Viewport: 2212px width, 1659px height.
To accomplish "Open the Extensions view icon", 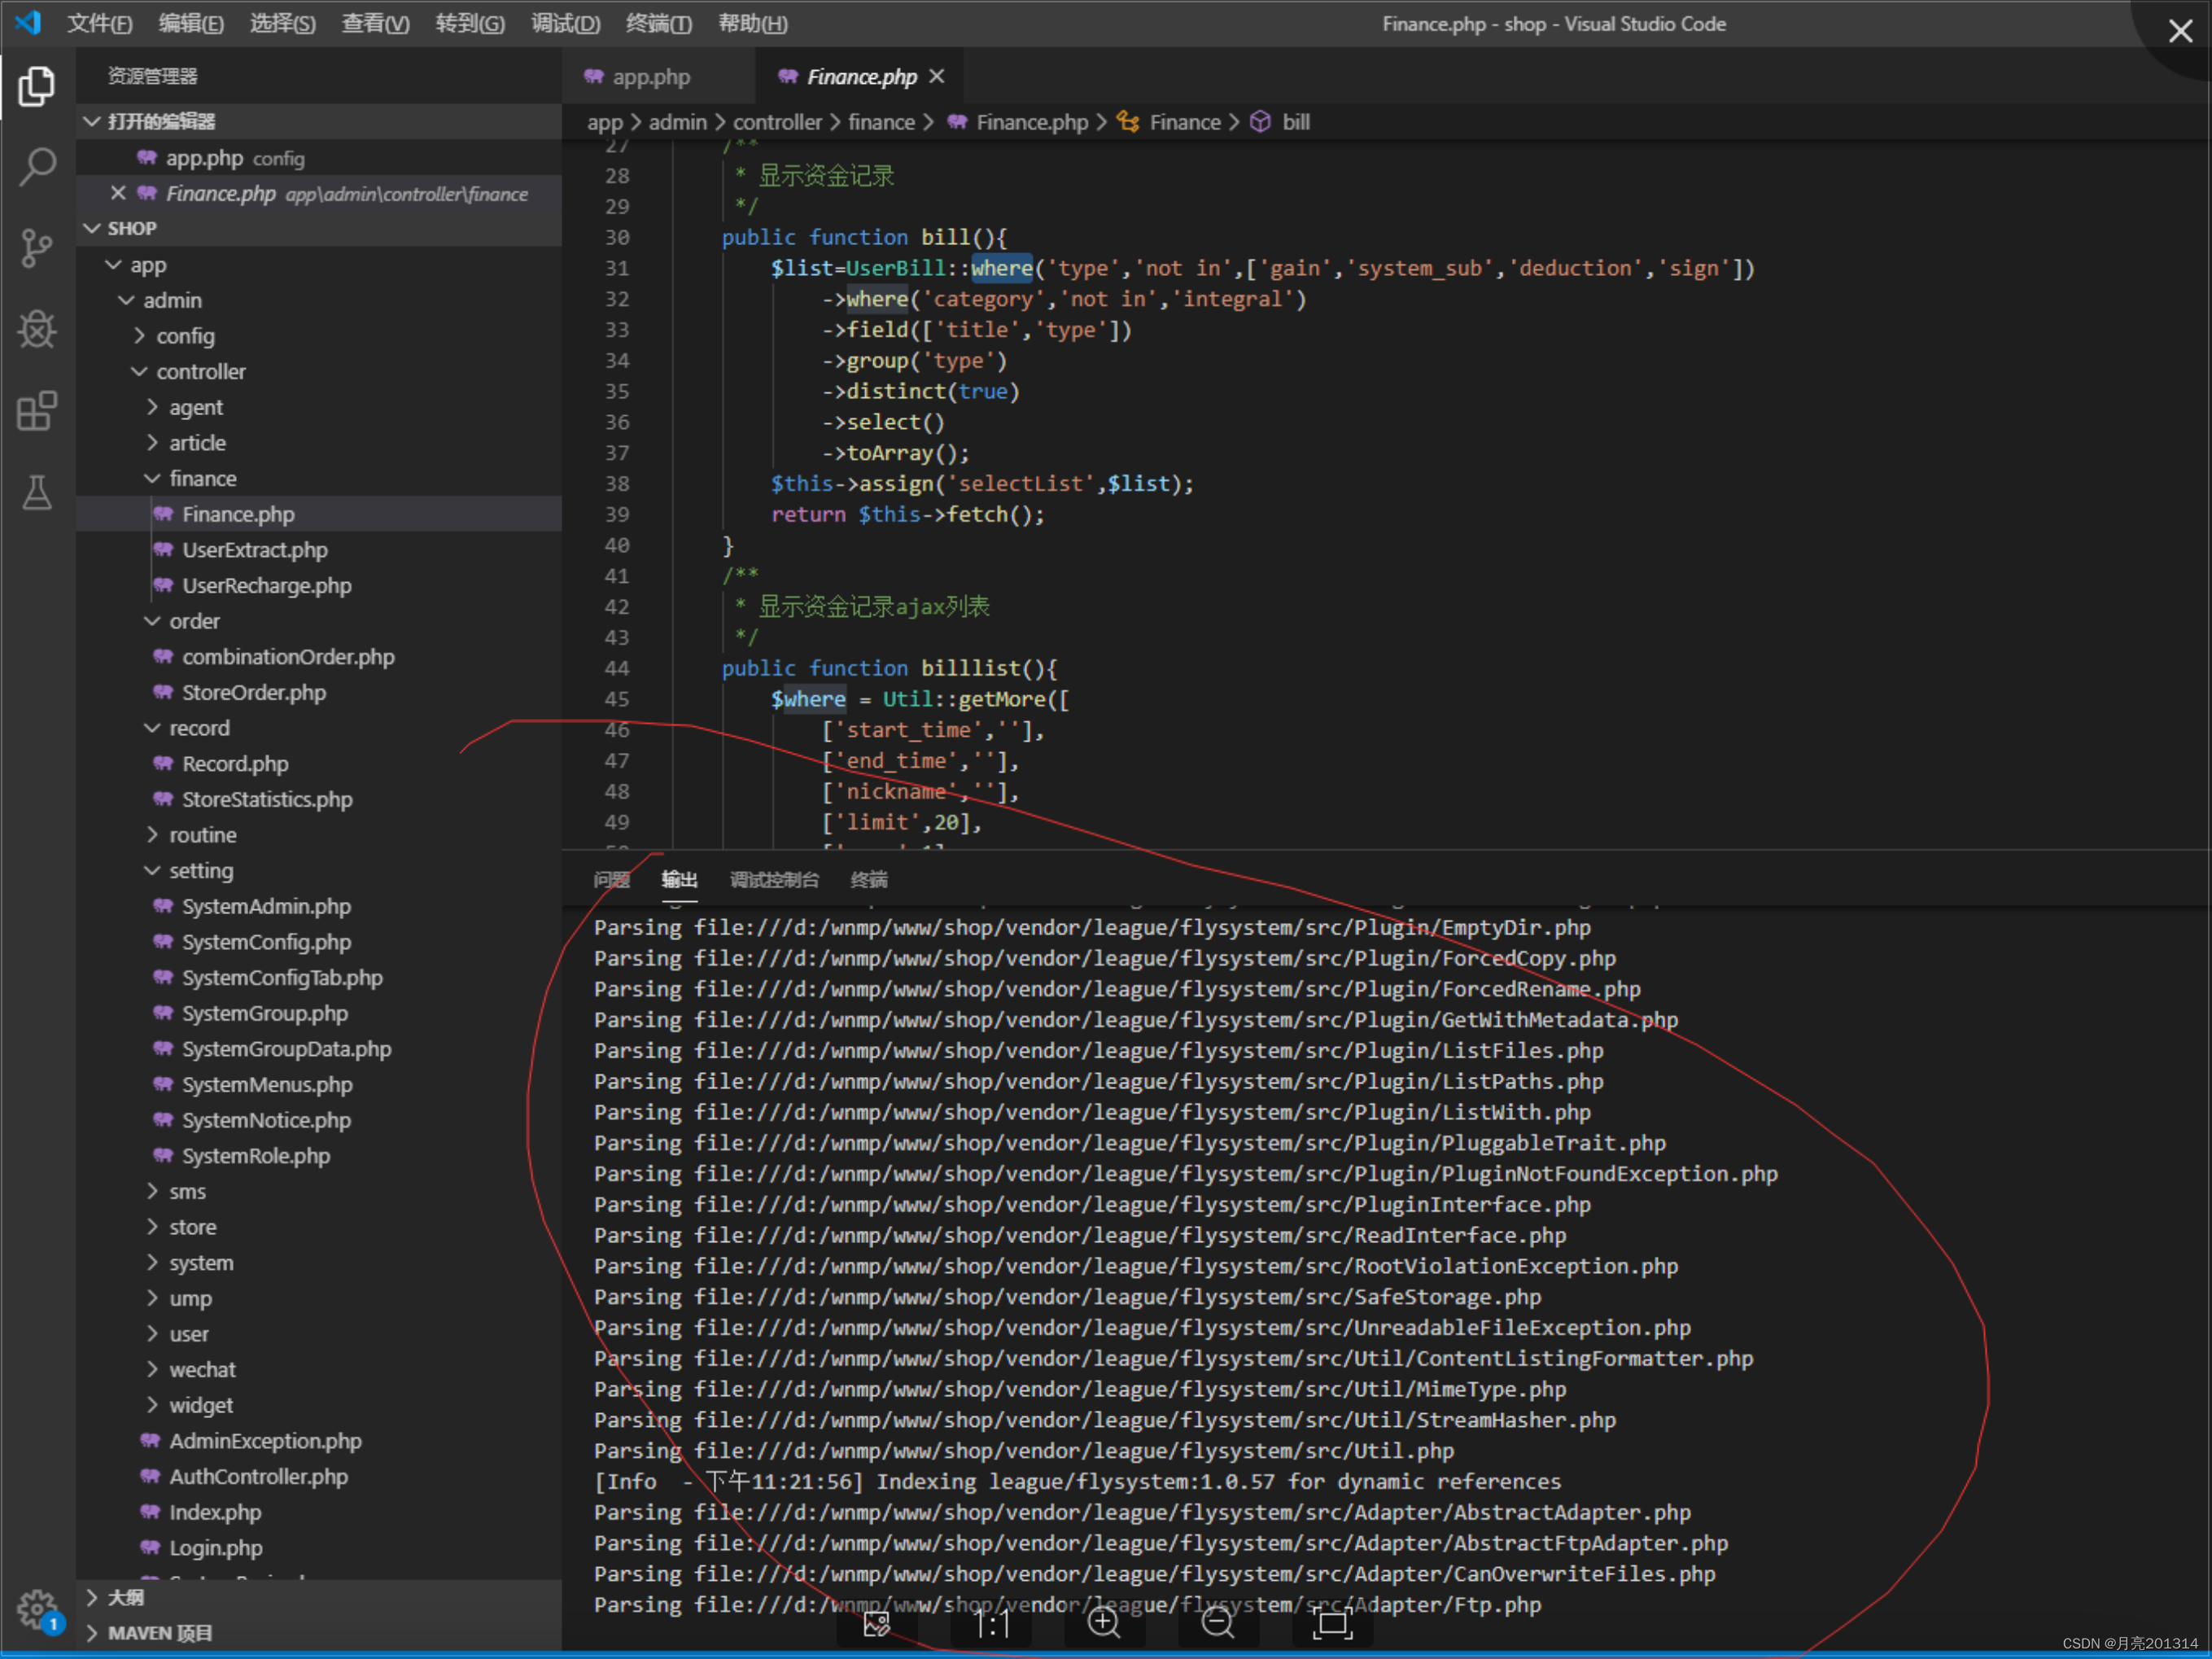I will [37, 411].
